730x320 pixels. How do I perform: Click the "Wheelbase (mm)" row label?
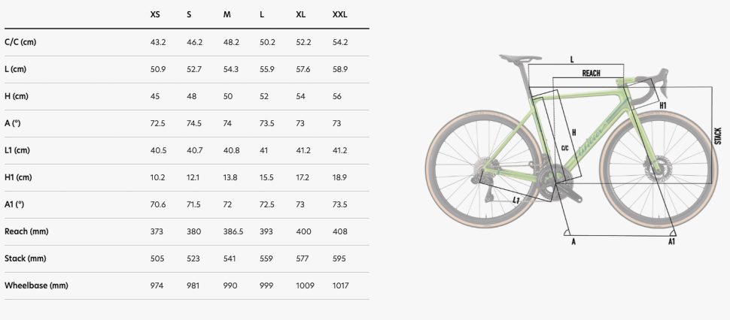(x=36, y=285)
